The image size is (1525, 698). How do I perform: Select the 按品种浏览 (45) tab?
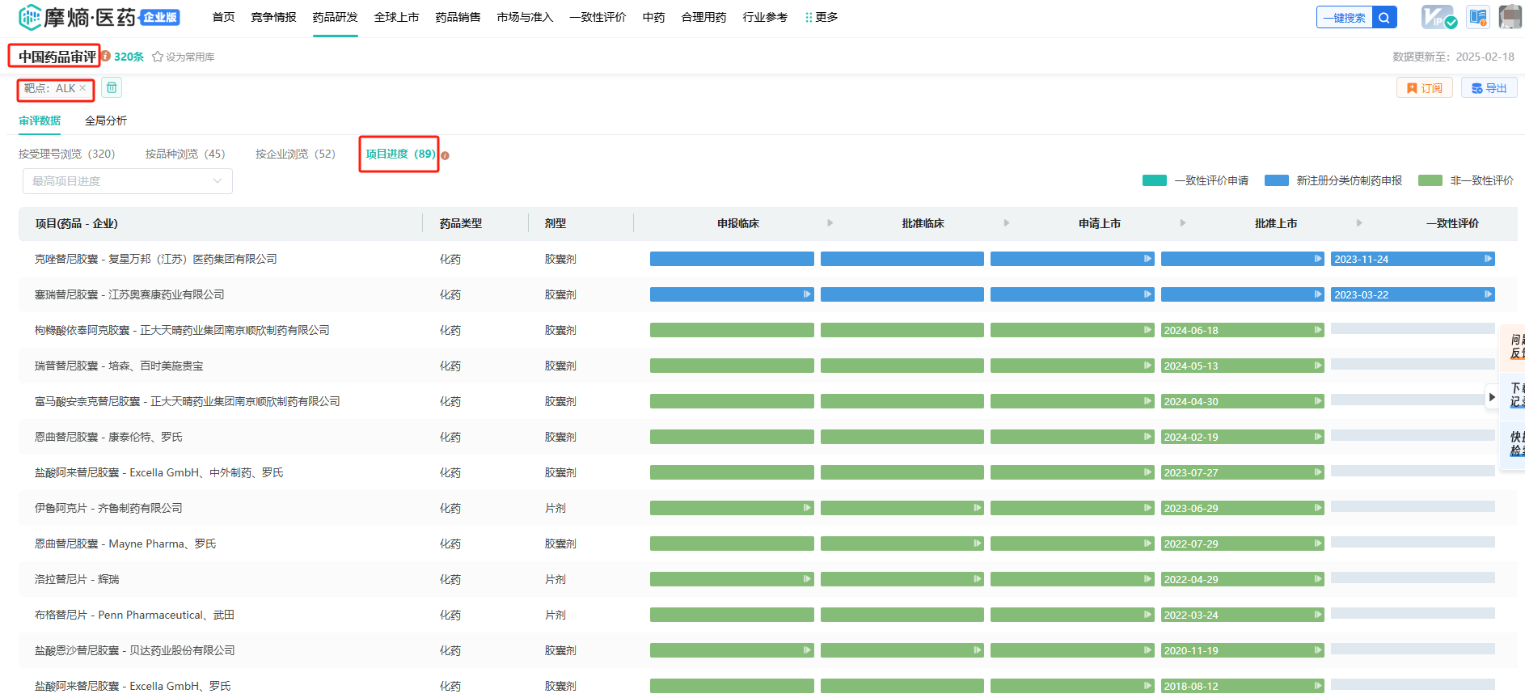(x=184, y=154)
